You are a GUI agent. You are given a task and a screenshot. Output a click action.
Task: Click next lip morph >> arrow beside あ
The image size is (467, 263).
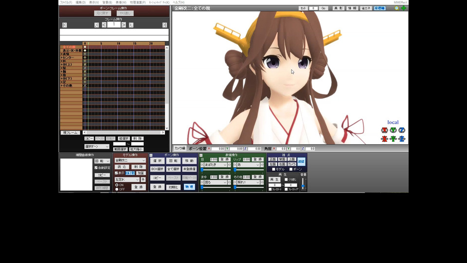[x=262, y=165]
